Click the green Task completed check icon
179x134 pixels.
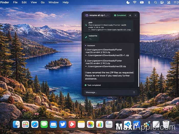[85, 85]
